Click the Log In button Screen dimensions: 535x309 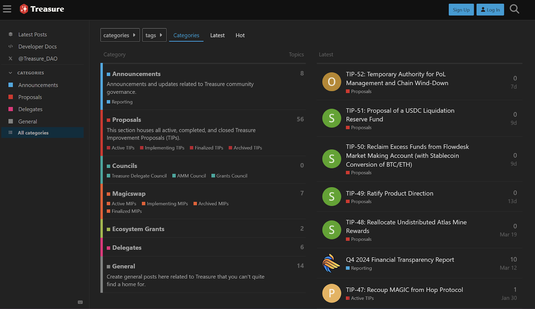coord(490,10)
